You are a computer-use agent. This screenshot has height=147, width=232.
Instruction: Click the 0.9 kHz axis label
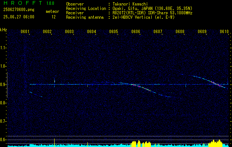pyautogui.click(x=3, y=85)
